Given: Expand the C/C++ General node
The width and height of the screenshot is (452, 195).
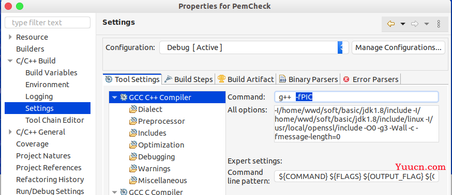Looking at the screenshot, I should pos(10,132).
